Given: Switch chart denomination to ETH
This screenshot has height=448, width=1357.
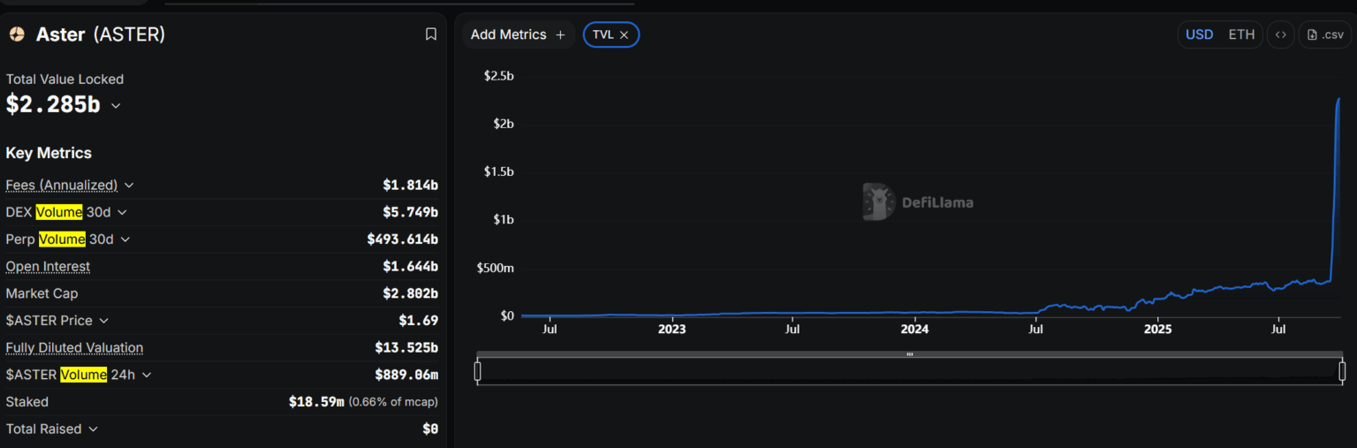Looking at the screenshot, I should coord(1241,34).
